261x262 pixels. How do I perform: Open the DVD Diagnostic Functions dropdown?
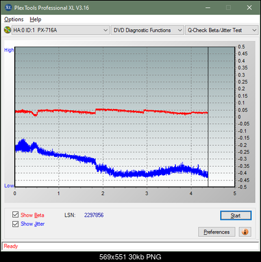pyautogui.click(x=147, y=30)
